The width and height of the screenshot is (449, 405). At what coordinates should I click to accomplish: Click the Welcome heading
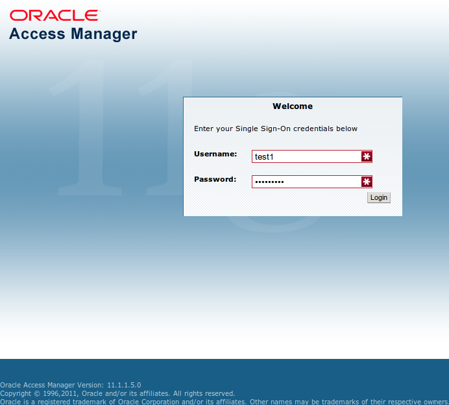tap(293, 106)
